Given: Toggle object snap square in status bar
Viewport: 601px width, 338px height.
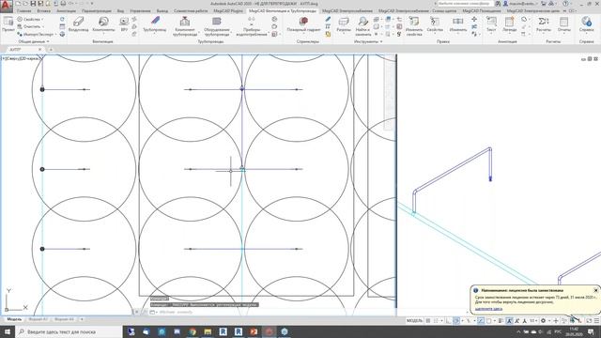Looking at the screenshot, I should 488,321.
